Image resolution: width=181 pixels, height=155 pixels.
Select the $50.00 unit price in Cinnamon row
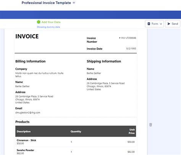[x=131, y=142]
